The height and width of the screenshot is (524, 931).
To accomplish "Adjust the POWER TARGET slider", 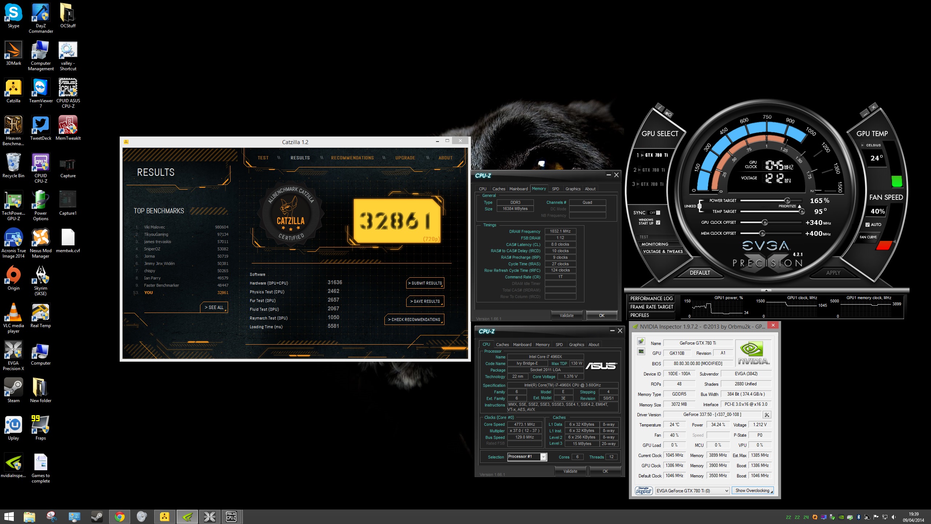I will click(x=787, y=201).
